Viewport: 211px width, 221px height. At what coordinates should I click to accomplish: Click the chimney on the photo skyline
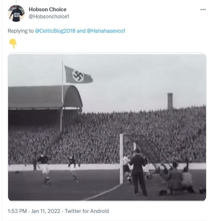click(x=170, y=101)
